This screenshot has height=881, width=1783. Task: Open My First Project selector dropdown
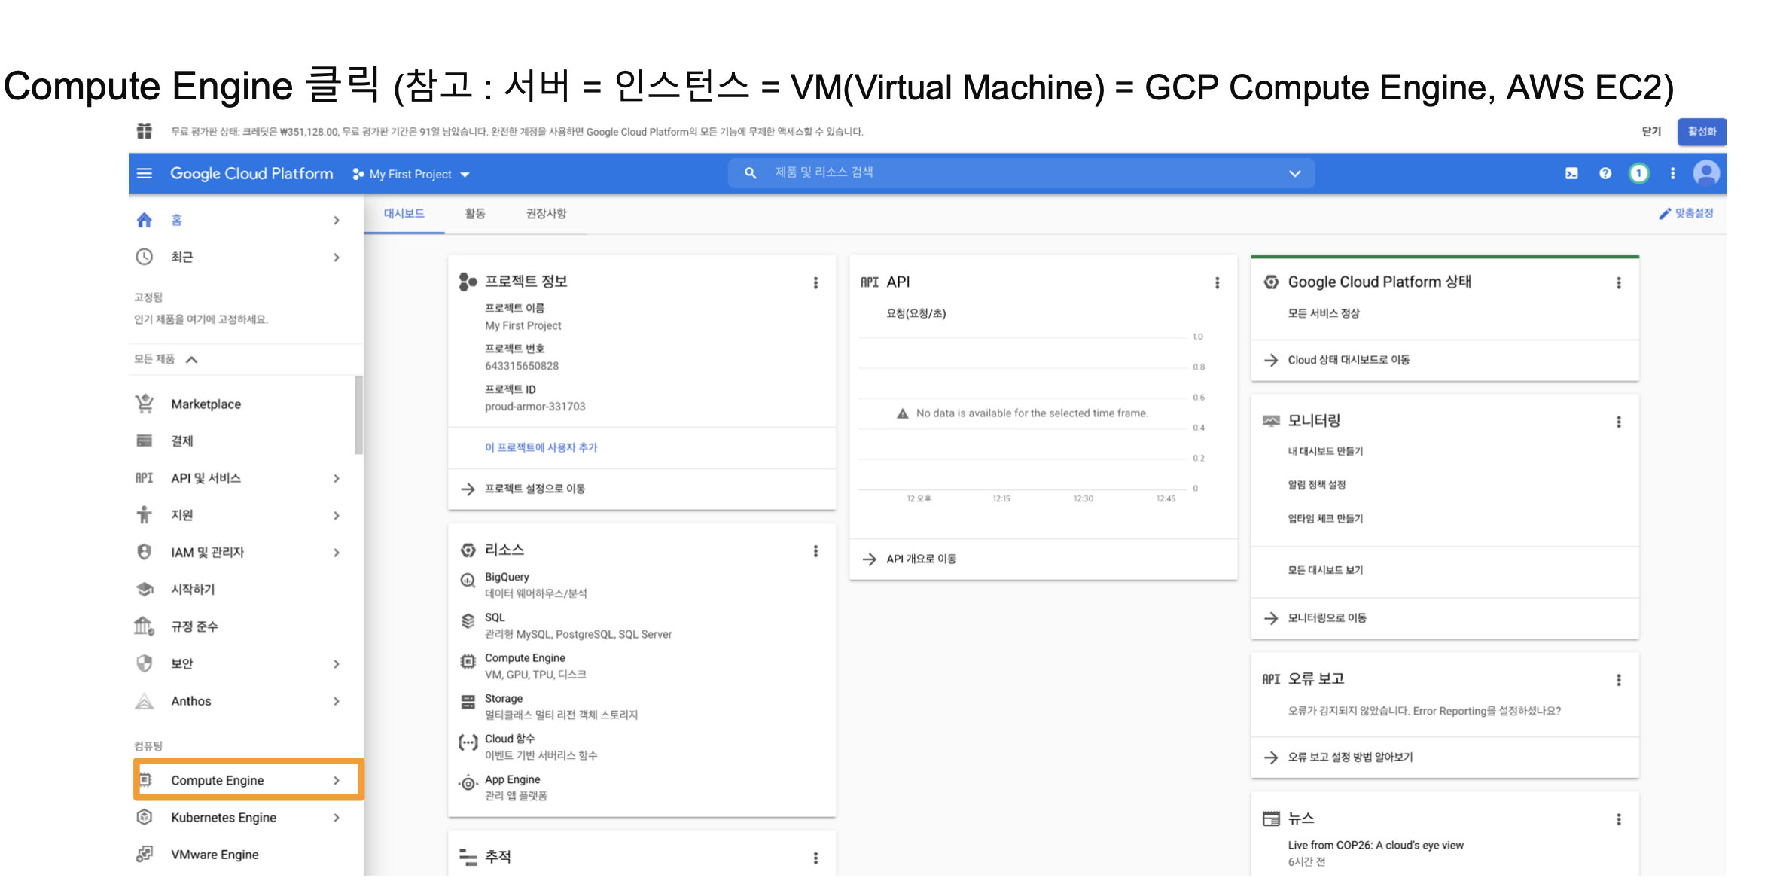[x=412, y=175]
